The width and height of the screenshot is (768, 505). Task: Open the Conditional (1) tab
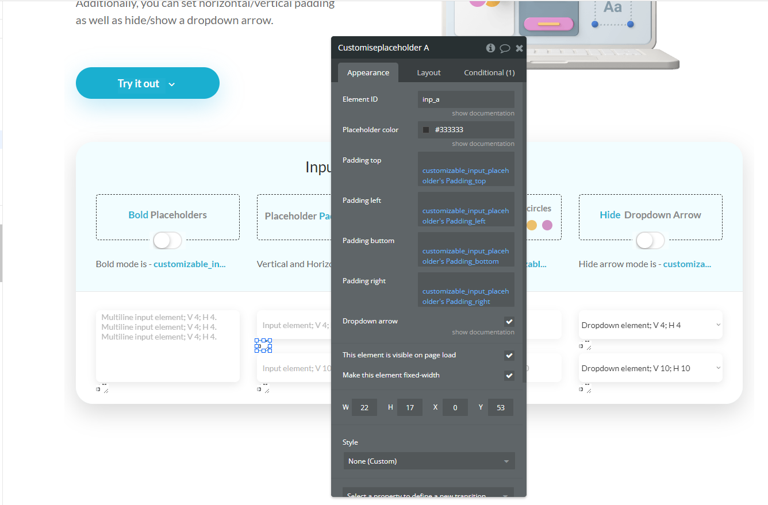coord(489,72)
